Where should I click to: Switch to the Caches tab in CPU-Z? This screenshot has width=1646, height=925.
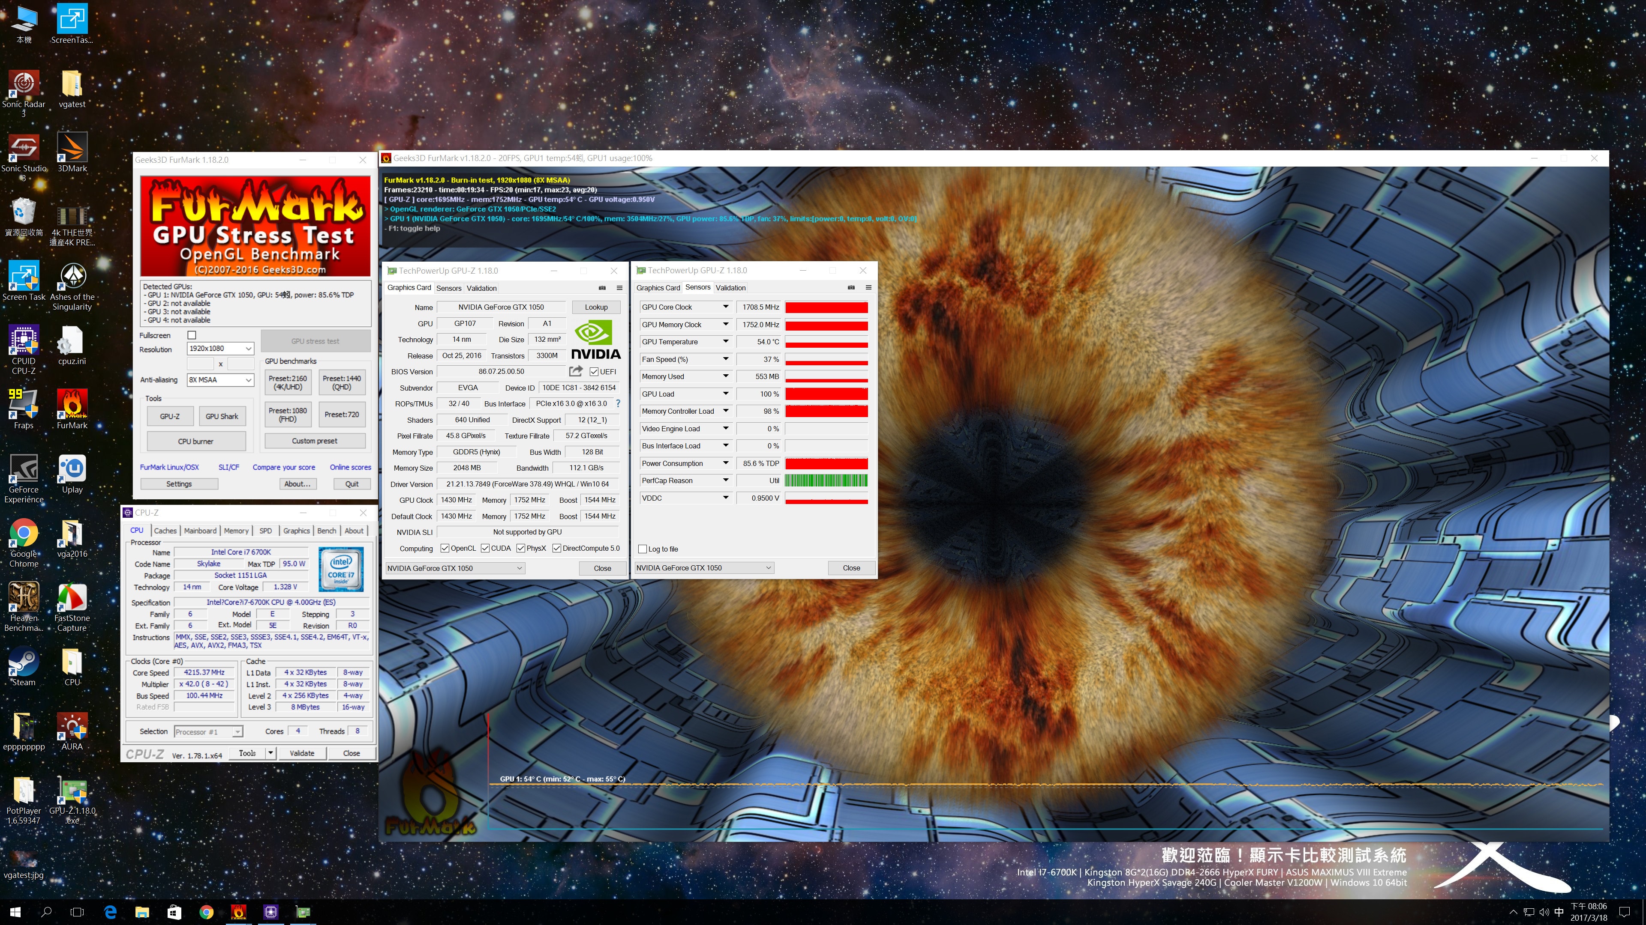pos(165,531)
